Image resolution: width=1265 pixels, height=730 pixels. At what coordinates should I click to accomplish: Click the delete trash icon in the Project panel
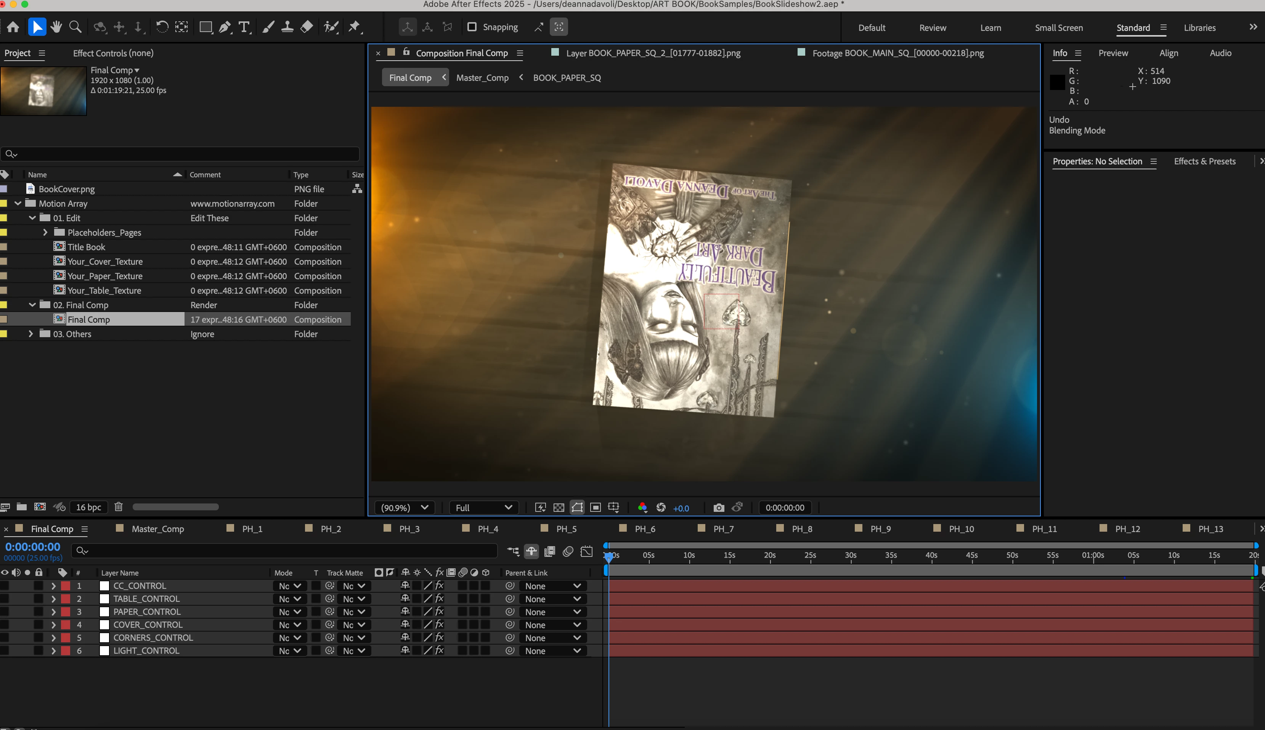118,507
